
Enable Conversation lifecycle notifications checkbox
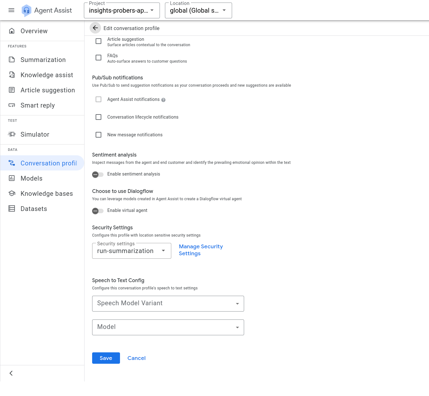point(98,117)
